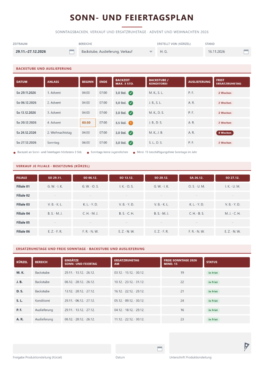Click green check icon for 13.12.2026 row
This screenshot has height=373, width=264.
[131, 113]
